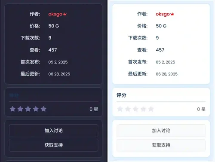Click 0 星 rating count in dark panel
This screenshot has width=215, height=162.
point(94,109)
